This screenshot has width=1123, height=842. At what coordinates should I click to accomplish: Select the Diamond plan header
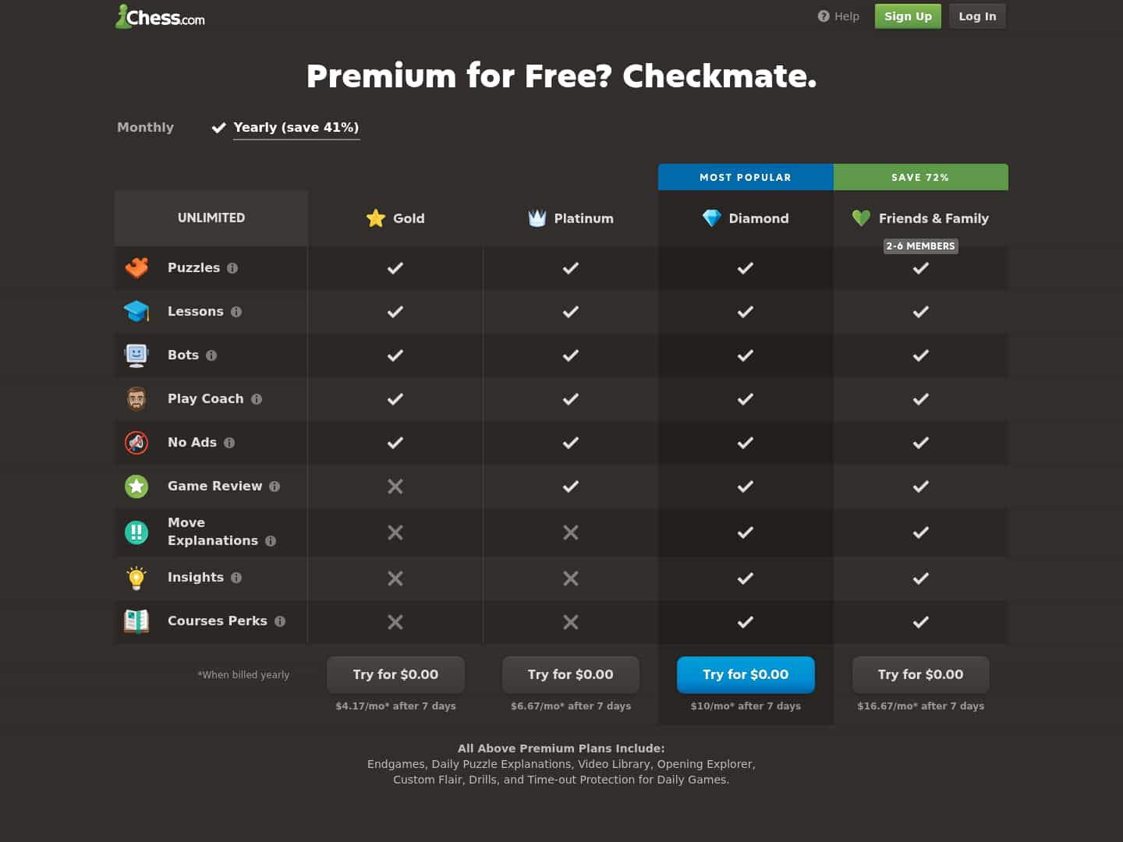(x=746, y=218)
